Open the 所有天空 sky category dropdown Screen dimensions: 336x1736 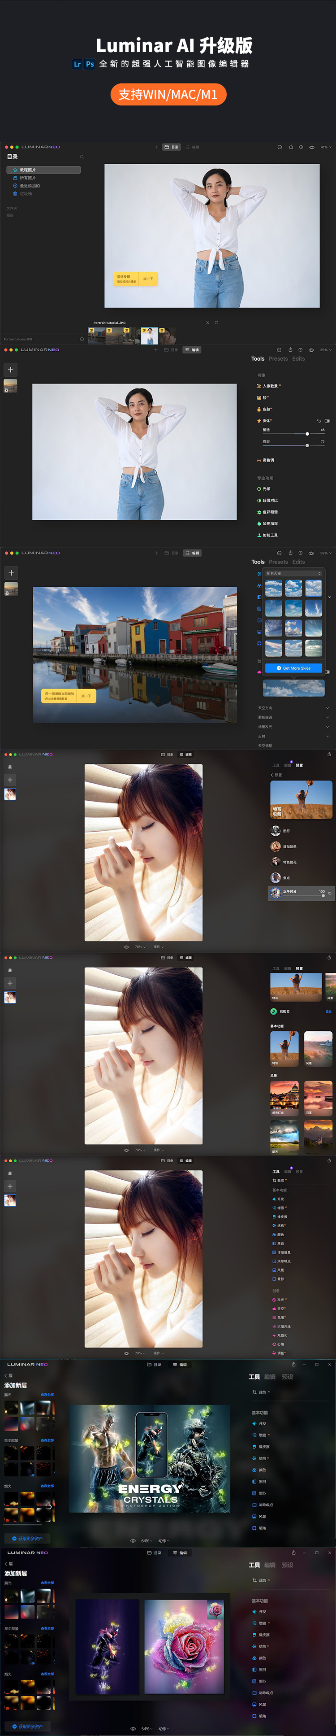click(x=293, y=573)
